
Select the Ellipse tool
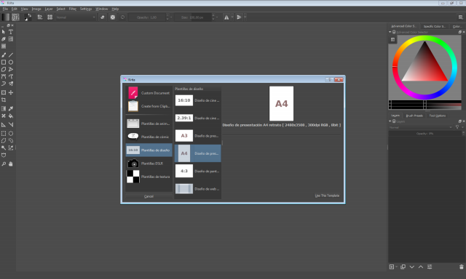(x=11, y=62)
